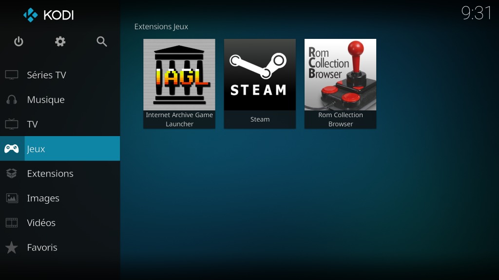Click the Kodi logo icon
This screenshot has height=280, width=499.
pyautogui.click(x=31, y=15)
